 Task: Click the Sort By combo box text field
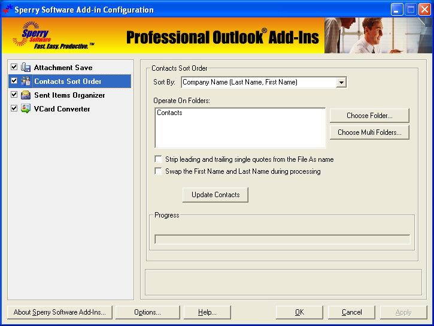[x=259, y=82]
